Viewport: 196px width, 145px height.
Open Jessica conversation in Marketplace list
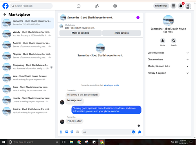pyautogui.click(x=27, y=111)
